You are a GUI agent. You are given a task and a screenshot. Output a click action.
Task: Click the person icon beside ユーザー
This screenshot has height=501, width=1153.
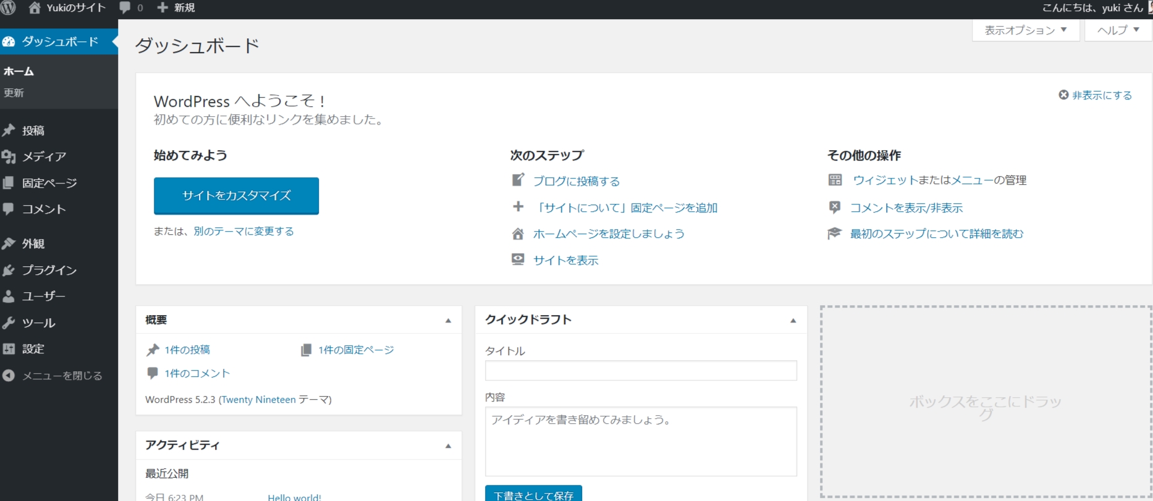(9, 297)
